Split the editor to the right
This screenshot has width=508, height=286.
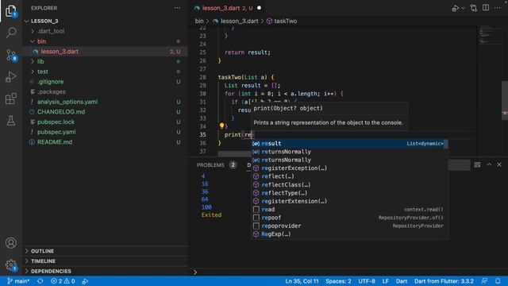pos(486,8)
